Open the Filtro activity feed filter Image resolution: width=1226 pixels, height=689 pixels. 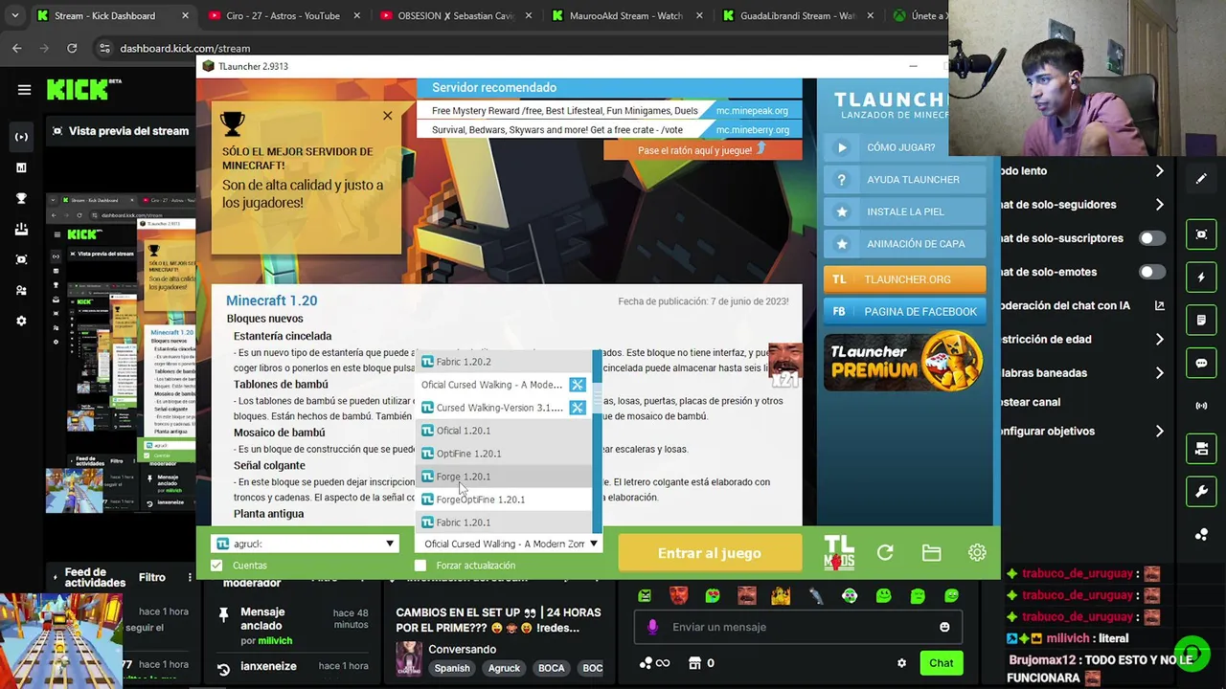tap(151, 577)
